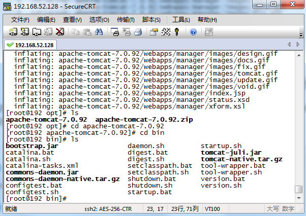Viewport: 306px width, 216px height.
Task: Click daemon.sh in the listing
Action: [146, 146]
